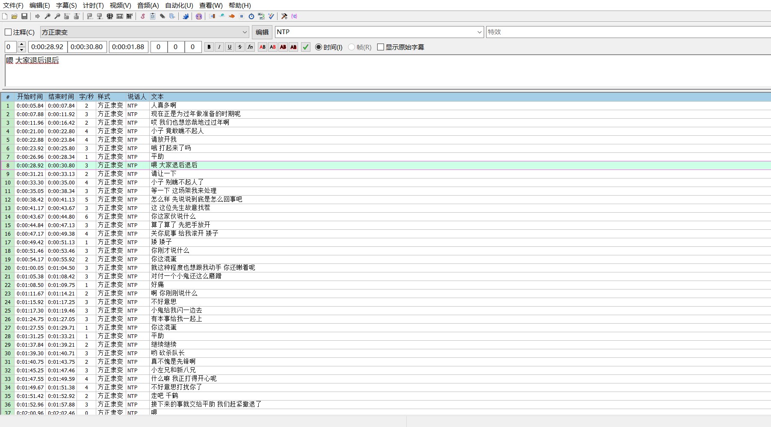771x427 pixels.
Task: Pick the shadow color (fourth AB)
Action: pos(293,47)
